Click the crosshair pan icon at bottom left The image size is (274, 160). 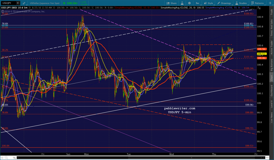click(x=2, y=158)
